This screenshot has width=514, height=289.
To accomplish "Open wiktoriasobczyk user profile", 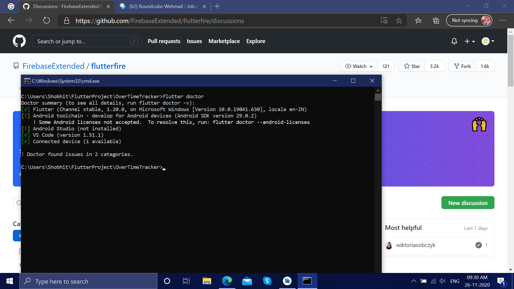I will point(415,245).
